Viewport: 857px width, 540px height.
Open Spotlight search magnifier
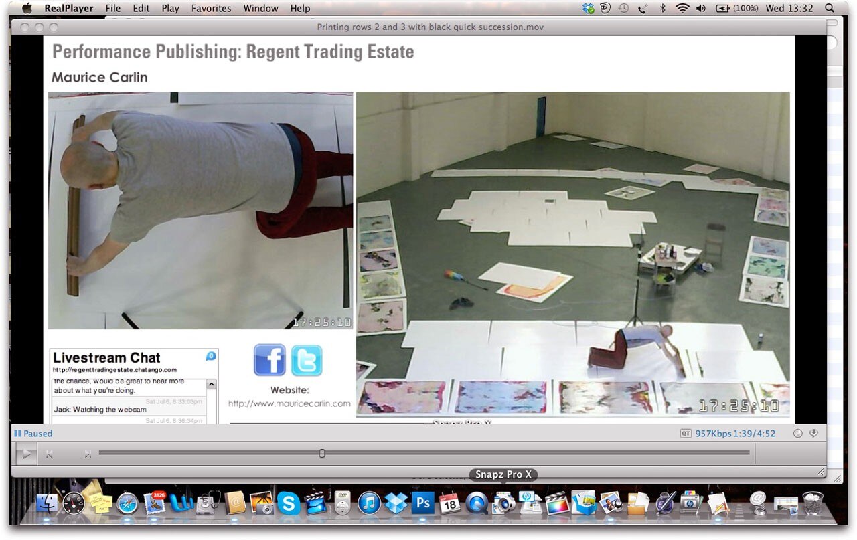point(830,9)
